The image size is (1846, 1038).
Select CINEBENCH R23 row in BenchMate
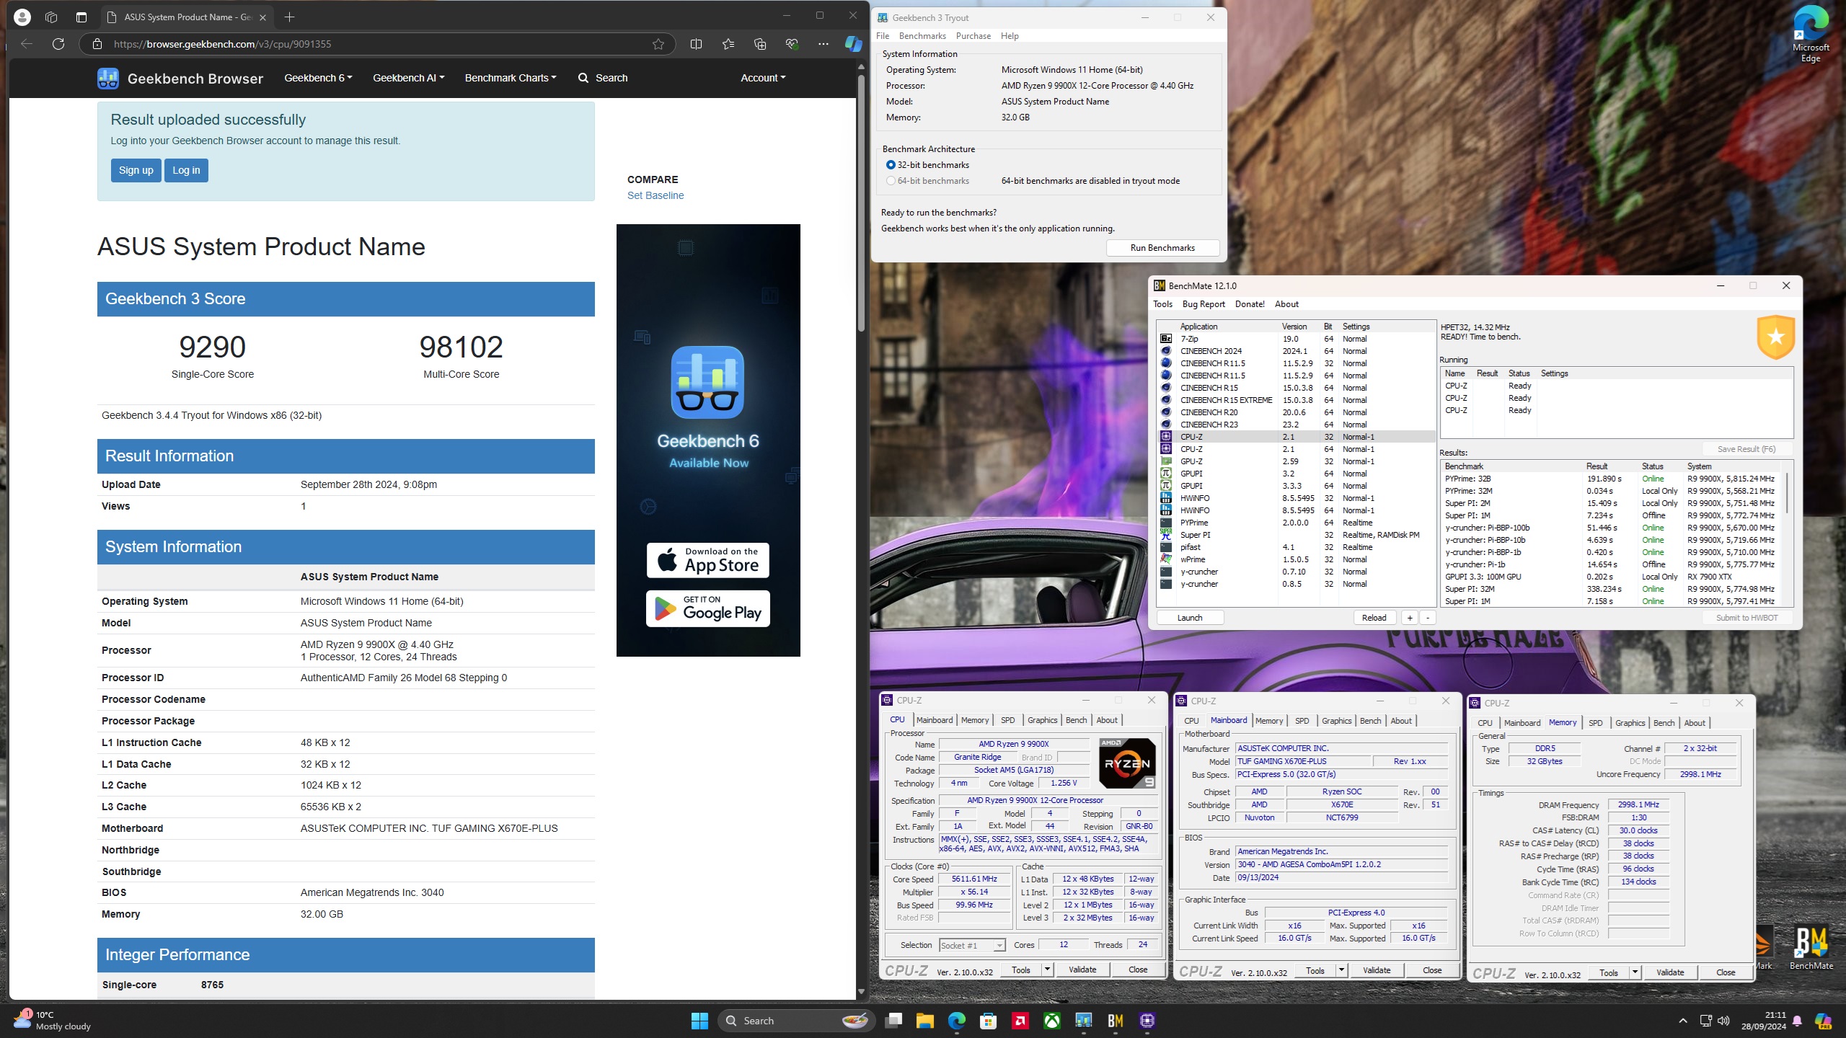pos(1297,425)
